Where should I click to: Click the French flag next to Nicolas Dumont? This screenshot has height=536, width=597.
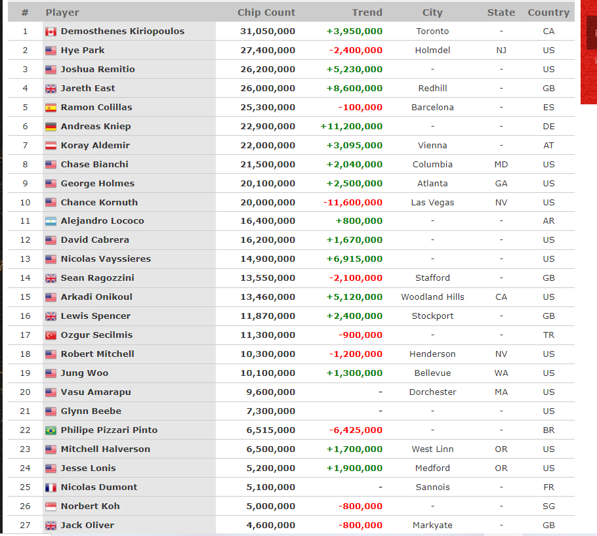click(51, 487)
